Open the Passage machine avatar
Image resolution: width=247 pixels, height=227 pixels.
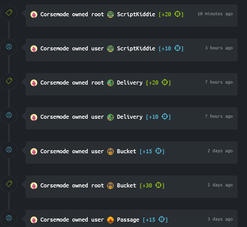[110, 220]
